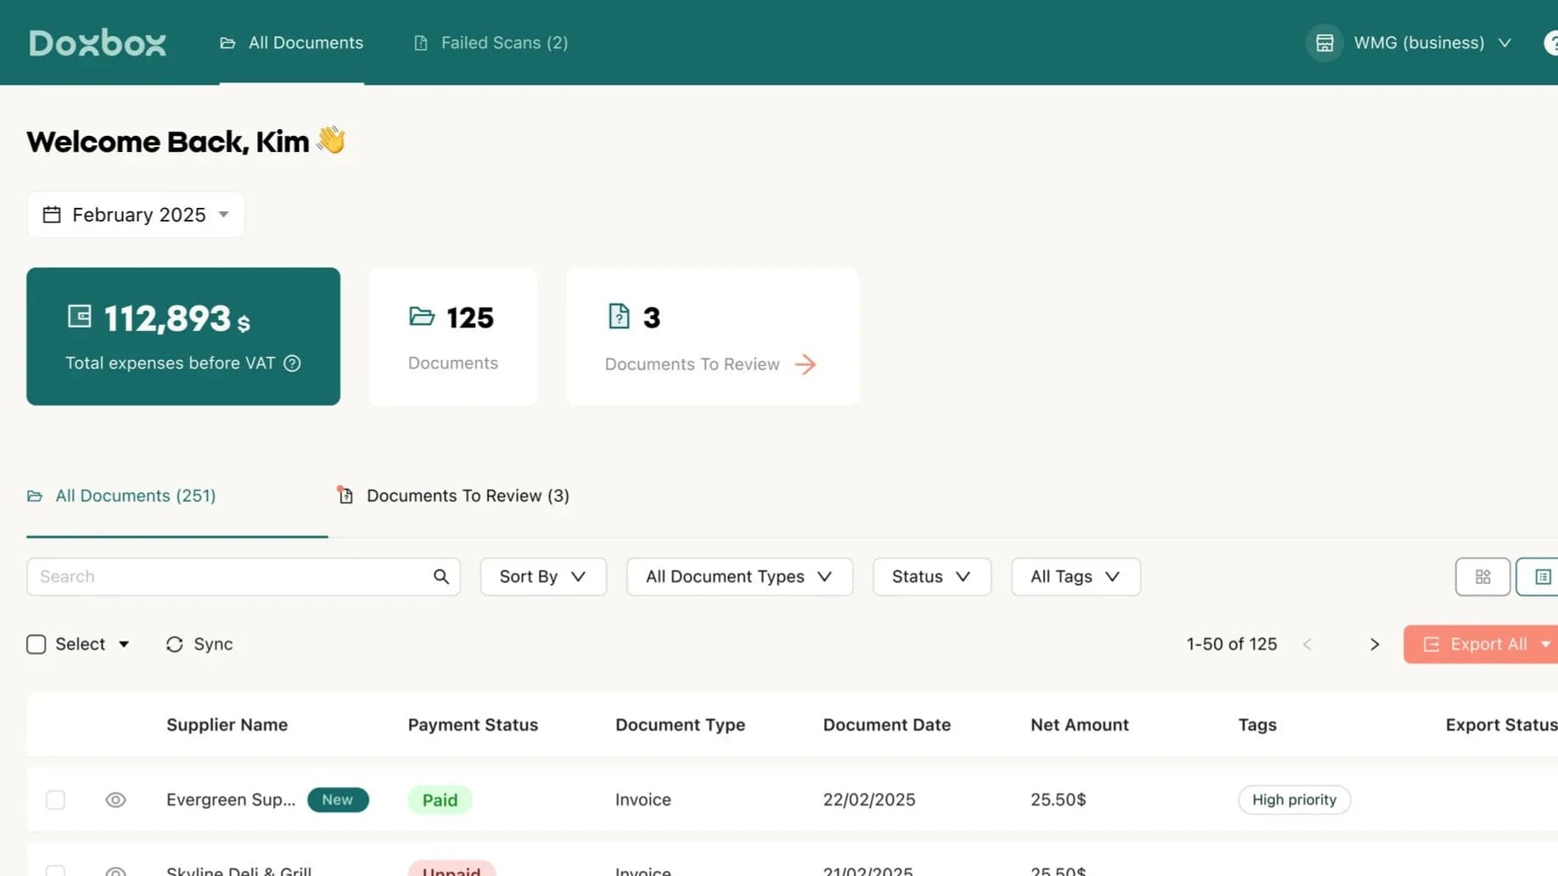Expand the Sort By dropdown
This screenshot has height=876, width=1558.
(x=542, y=576)
